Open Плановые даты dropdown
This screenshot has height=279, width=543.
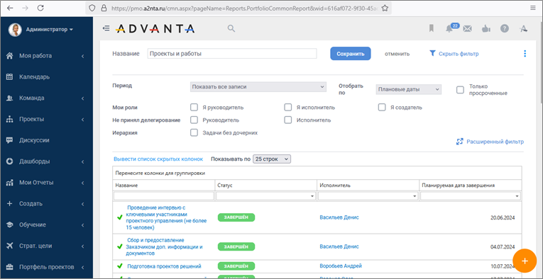click(x=409, y=89)
